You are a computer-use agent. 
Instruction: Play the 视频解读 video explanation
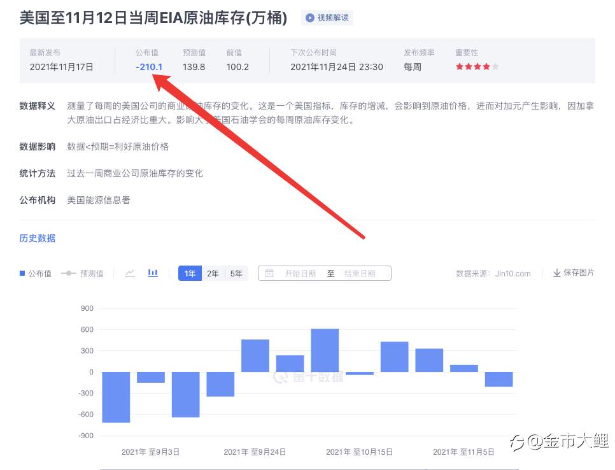(327, 18)
